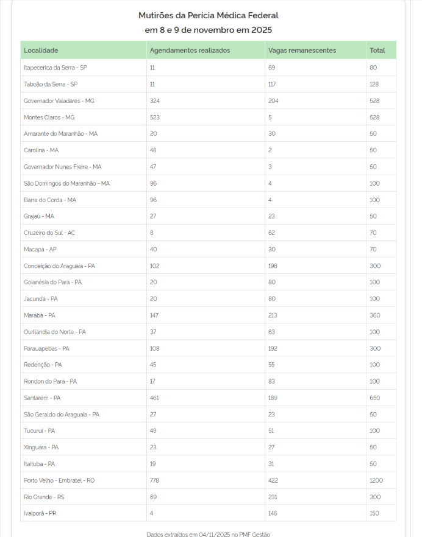422x537 pixels.
Task: Select the Amarante do Maranhão - MA cell
Action: (x=60, y=133)
